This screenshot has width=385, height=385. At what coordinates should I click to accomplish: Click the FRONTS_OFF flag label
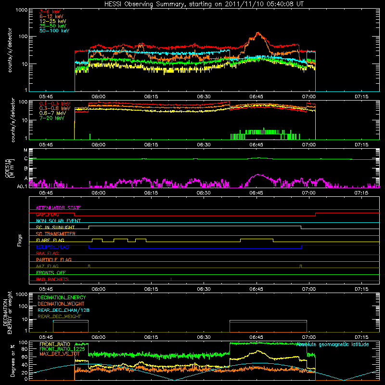(51, 273)
